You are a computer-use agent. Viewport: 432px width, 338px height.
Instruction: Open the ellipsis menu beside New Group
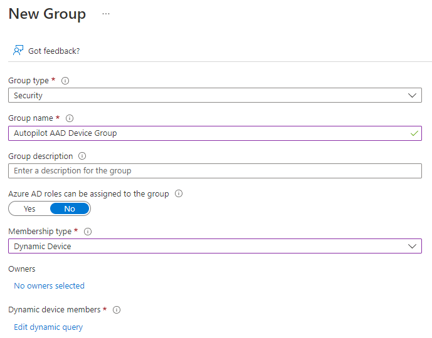pos(106,14)
